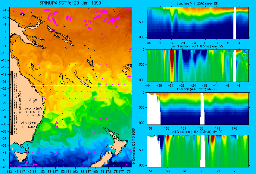Select the temperature color bar legend
The image size is (256, 174).
point(11,103)
